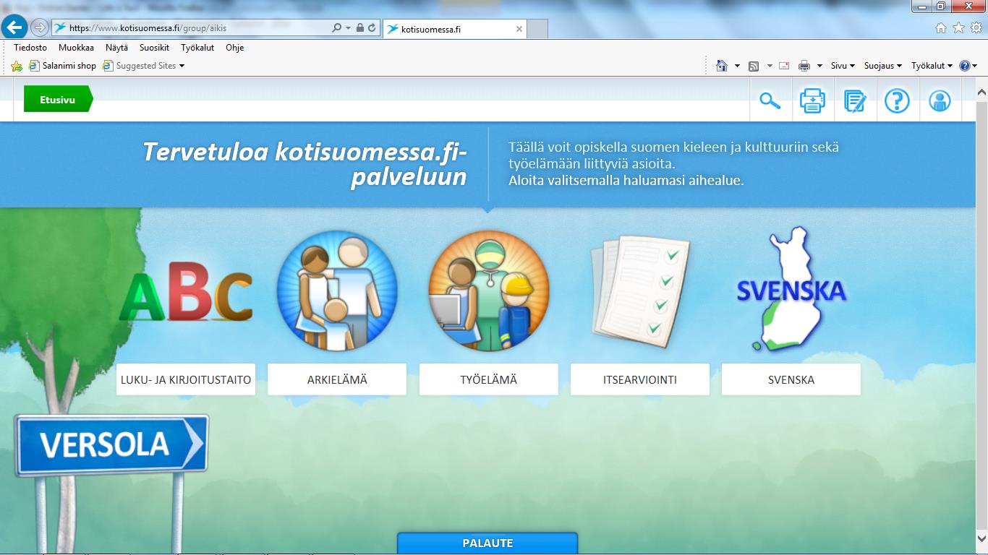
Task: Open the Suosikit menu
Action: [154, 48]
